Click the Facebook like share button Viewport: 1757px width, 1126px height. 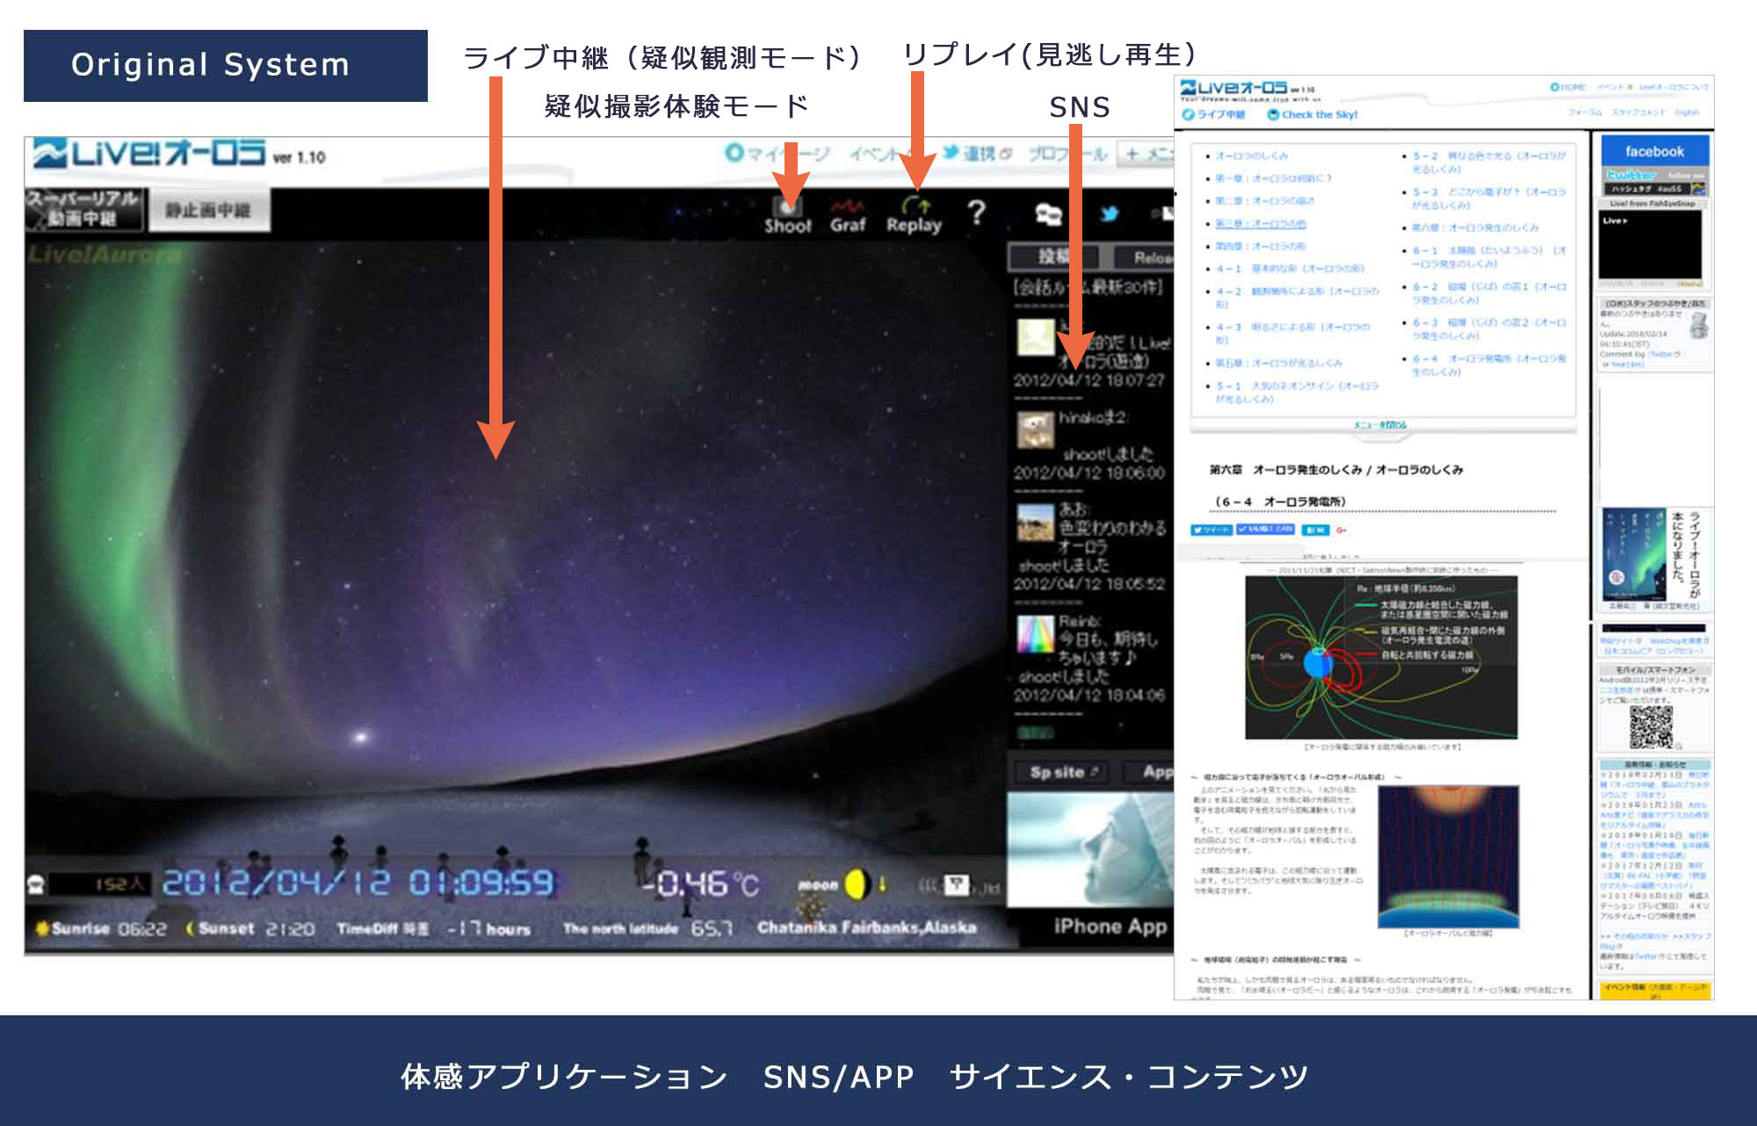[x=1265, y=530]
